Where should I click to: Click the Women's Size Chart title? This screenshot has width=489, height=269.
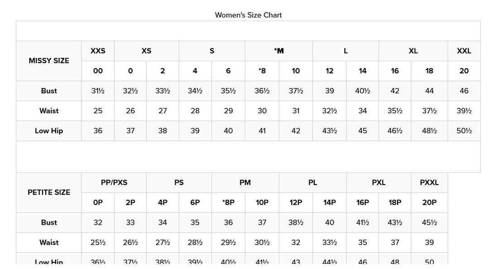(x=248, y=15)
